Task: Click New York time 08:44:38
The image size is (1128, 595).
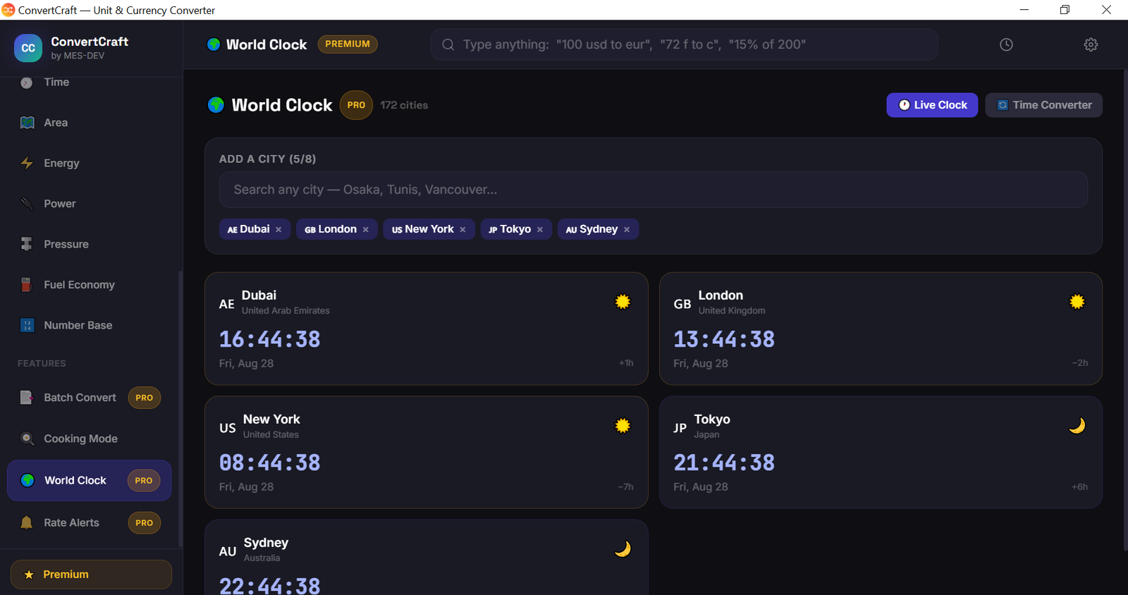Action: (269, 462)
